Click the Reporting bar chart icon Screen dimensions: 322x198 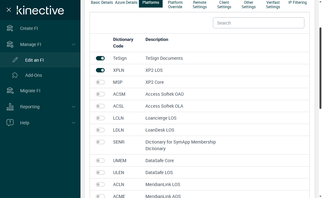[x=10, y=107]
